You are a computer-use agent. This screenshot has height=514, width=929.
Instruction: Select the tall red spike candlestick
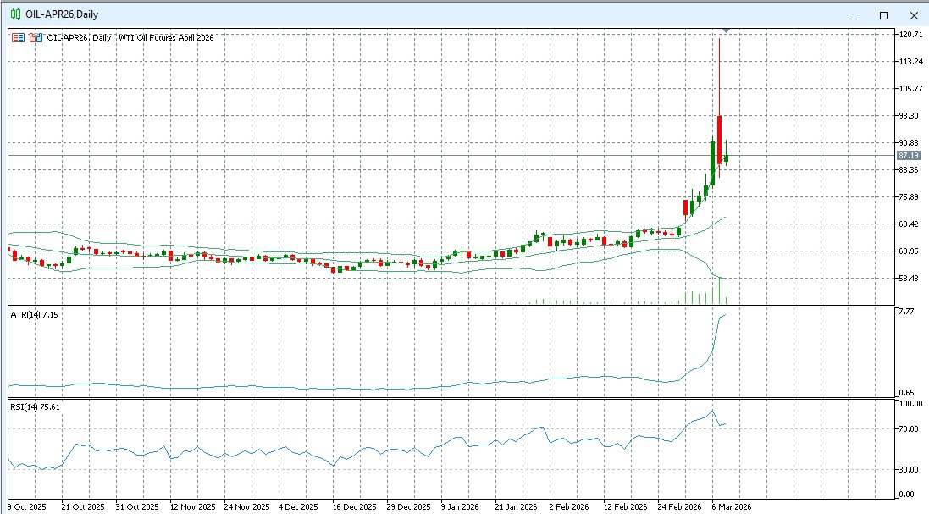pyautogui.click(x=719, y=127)
